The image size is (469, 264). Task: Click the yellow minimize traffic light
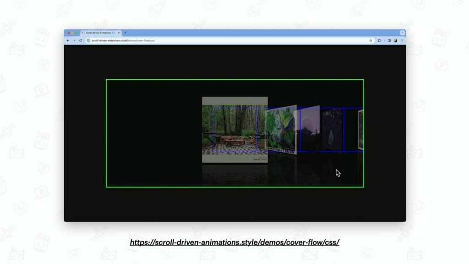click(x=72, y=33)
